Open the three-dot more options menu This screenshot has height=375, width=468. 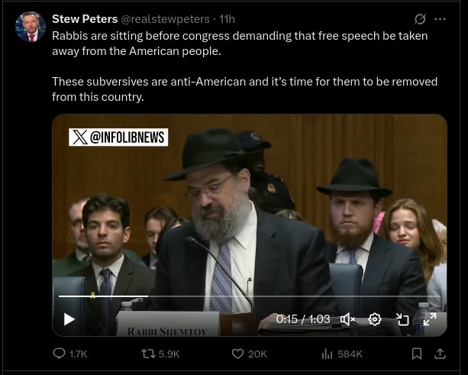[x=440, y=19]
